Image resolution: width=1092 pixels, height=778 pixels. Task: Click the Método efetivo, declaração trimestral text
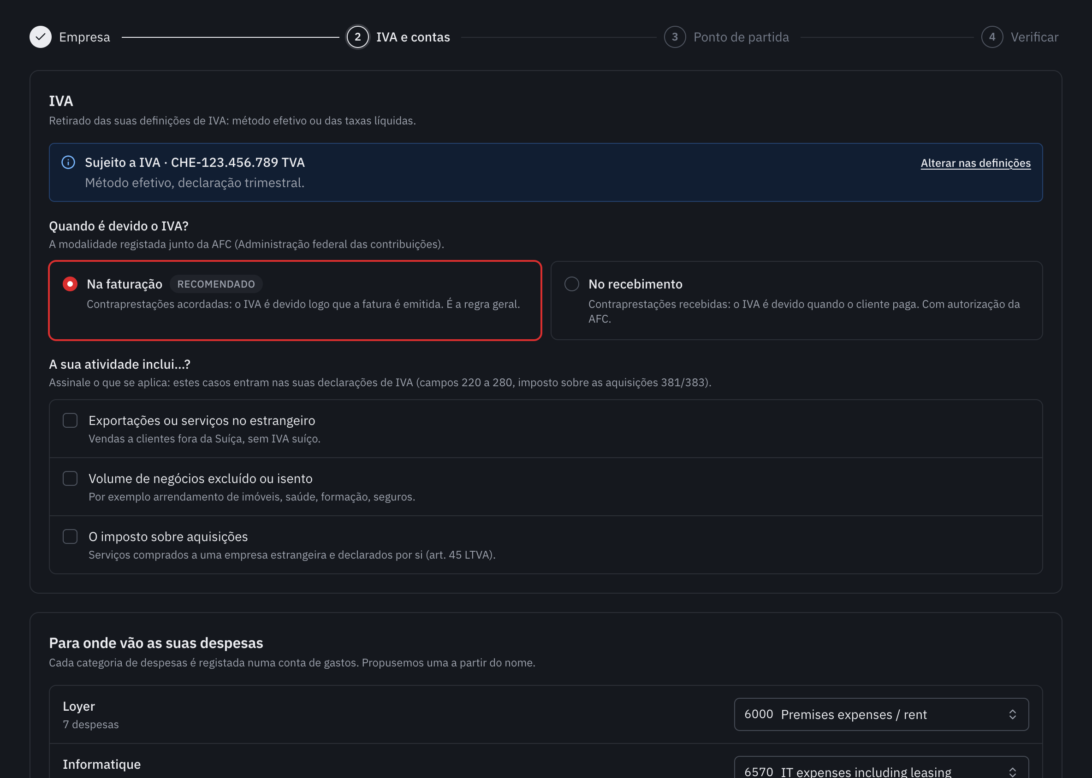195,183
